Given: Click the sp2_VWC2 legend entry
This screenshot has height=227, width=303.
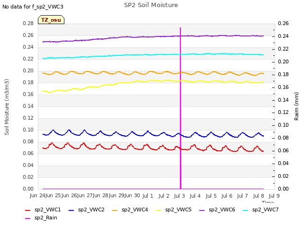Looking at the screenshot, I should coord(87,210).
